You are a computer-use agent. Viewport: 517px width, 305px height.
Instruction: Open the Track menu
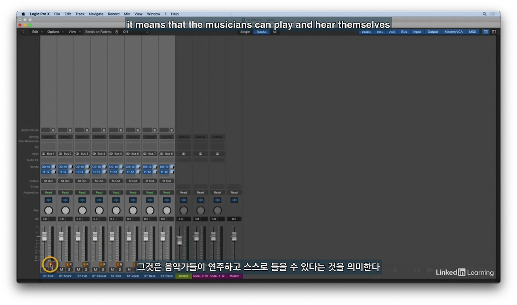(x=80, y=14)
